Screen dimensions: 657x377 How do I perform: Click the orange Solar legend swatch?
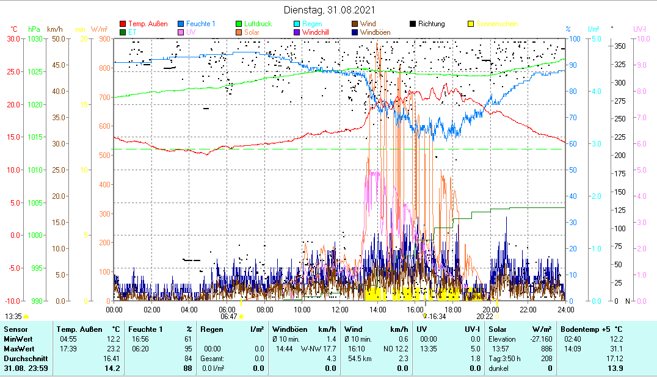[239, 32]
